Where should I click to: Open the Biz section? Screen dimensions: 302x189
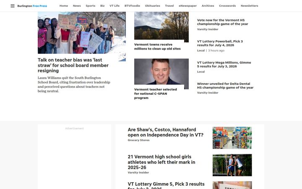tap(102, 6)
